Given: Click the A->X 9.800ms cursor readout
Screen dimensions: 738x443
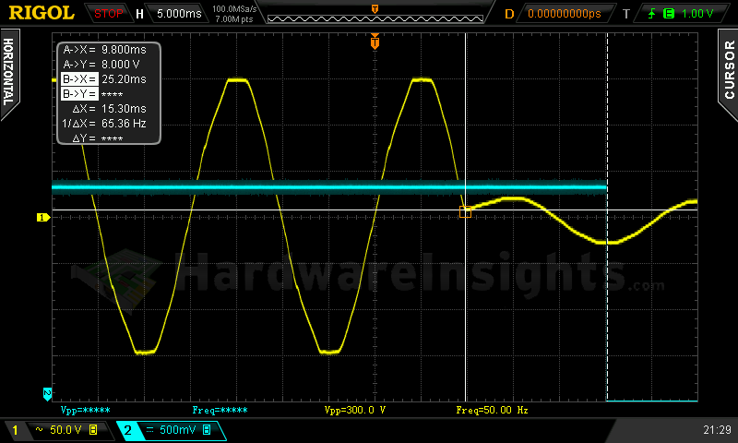Looking at the screenshot, I should tap(103, 51).
